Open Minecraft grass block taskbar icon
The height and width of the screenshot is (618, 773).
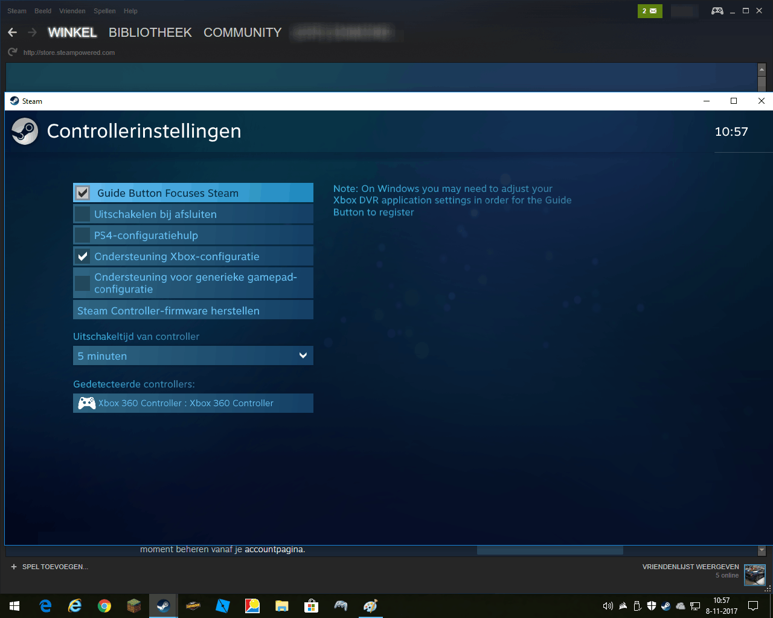[133, 606]
